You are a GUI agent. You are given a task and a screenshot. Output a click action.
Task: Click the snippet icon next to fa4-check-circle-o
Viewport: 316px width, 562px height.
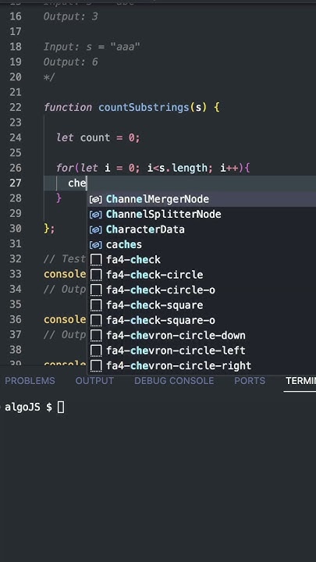(96, 290)
